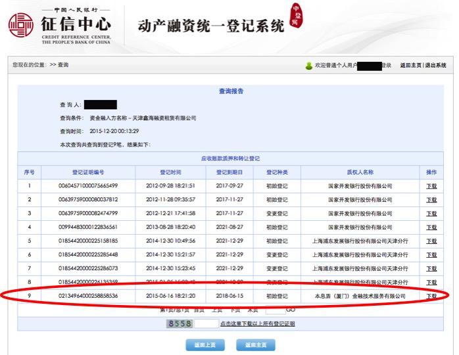Click registration number 00639759000080037812
Image resolution: width=459 pixels, height=355 pixels.
pyautogui.click(x=88, y=200)
